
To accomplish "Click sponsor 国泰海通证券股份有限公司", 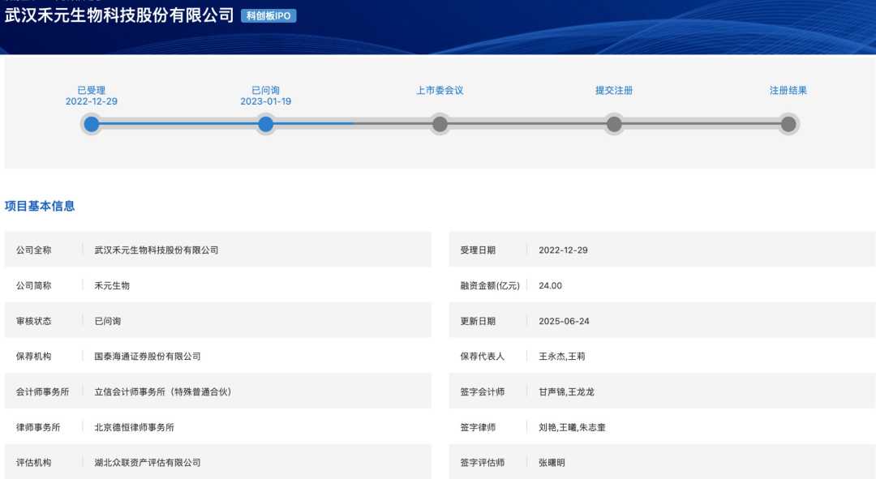I will pyautogui.click(x=148, y=357).
